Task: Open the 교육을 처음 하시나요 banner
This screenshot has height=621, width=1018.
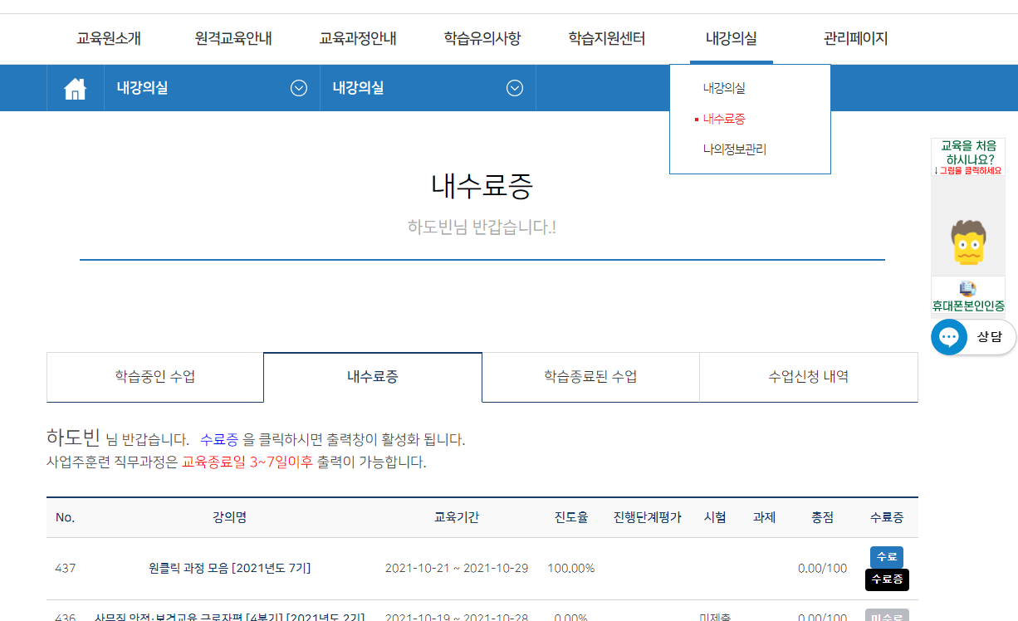Action: tap(968, 156)
